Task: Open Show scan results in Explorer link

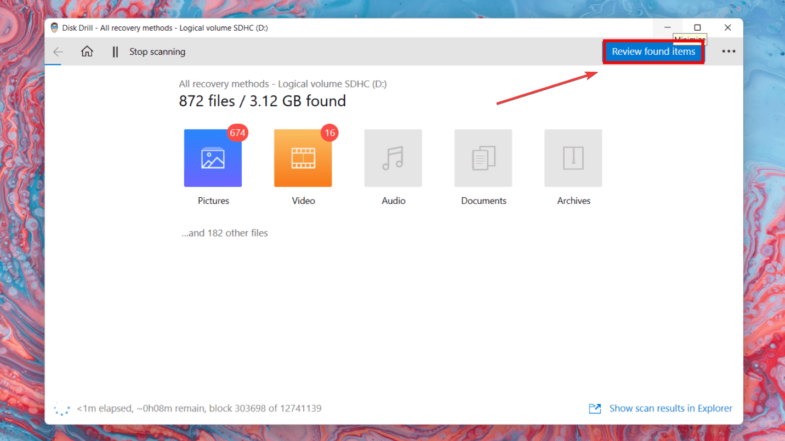Action: pyautogui.click(x=670, y=408)
